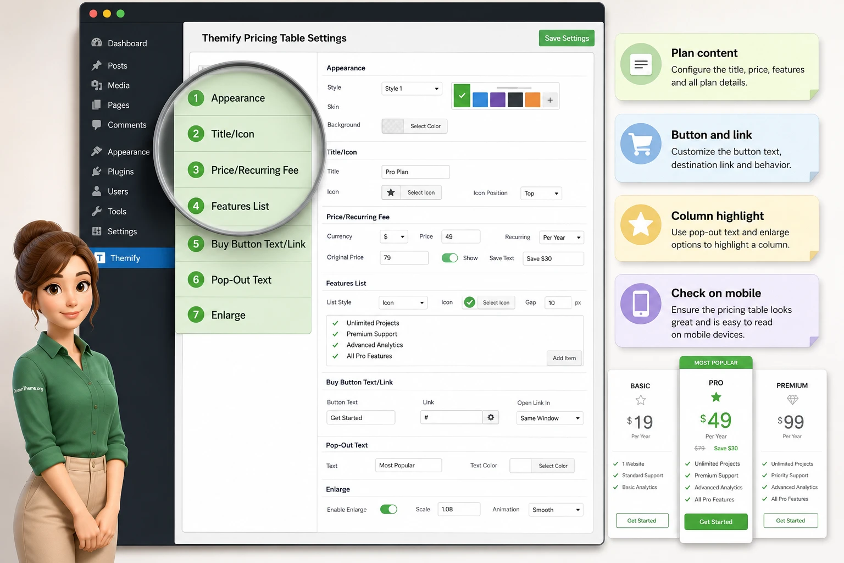Click the Save Settings button
This screenshot has width=844, height=563.
(567, 38)
